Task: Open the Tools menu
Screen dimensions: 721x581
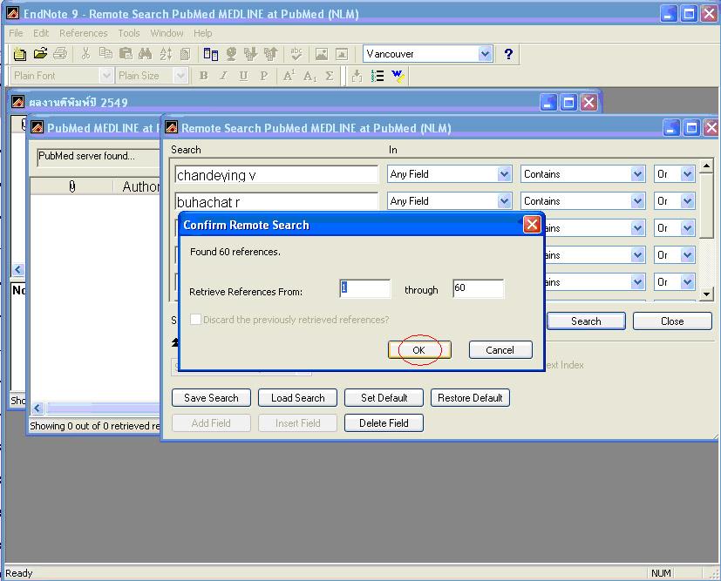Action: tap(129, 33)
